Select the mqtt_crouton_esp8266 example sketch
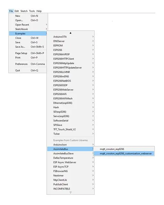The height and width of the screenshot is (205, 164). [124, 149]
